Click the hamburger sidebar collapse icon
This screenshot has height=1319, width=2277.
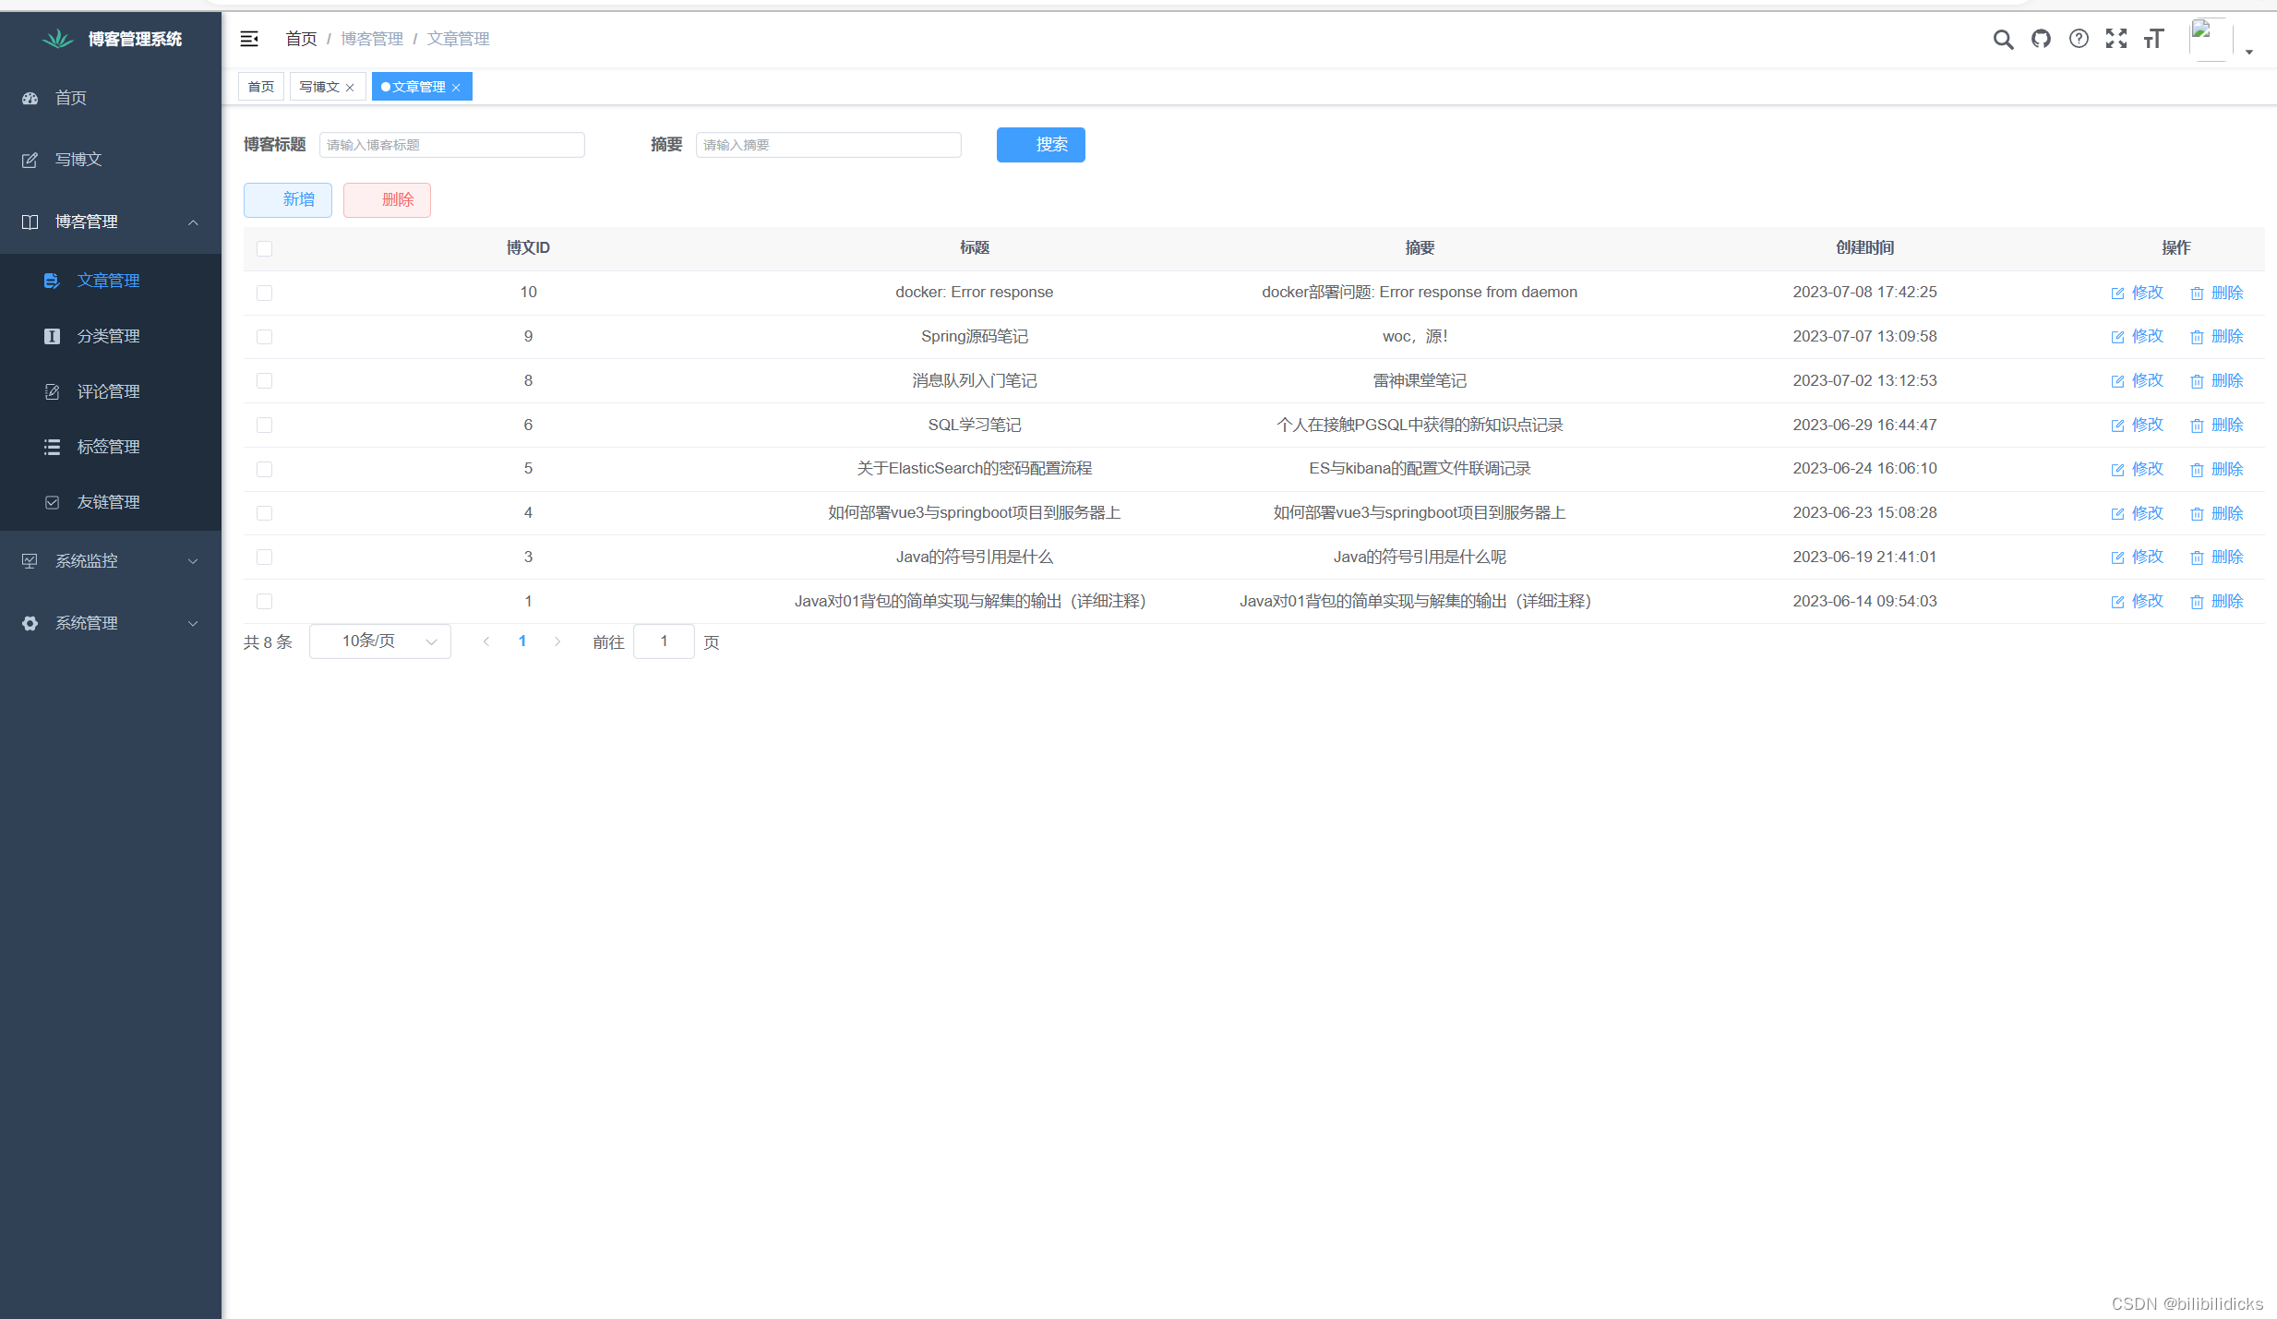[249, 39]
